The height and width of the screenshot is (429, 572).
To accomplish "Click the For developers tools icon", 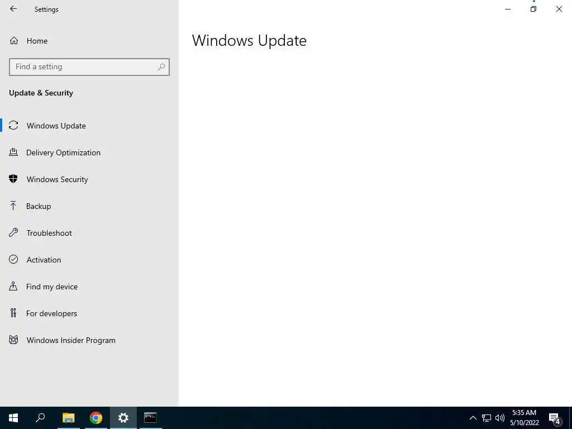I will coord(13,313).
